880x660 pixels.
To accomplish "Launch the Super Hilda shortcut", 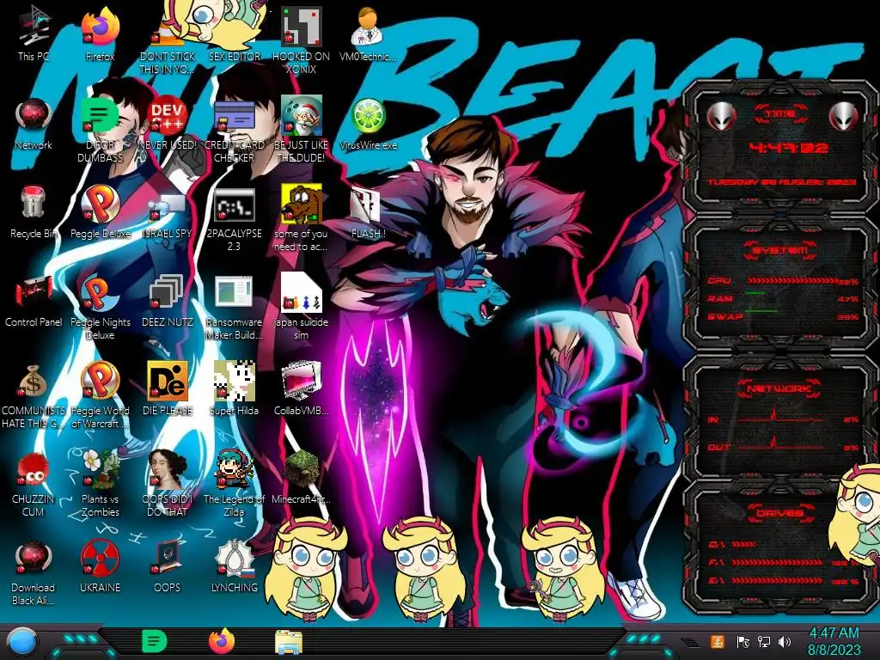I will pos(234,388).
